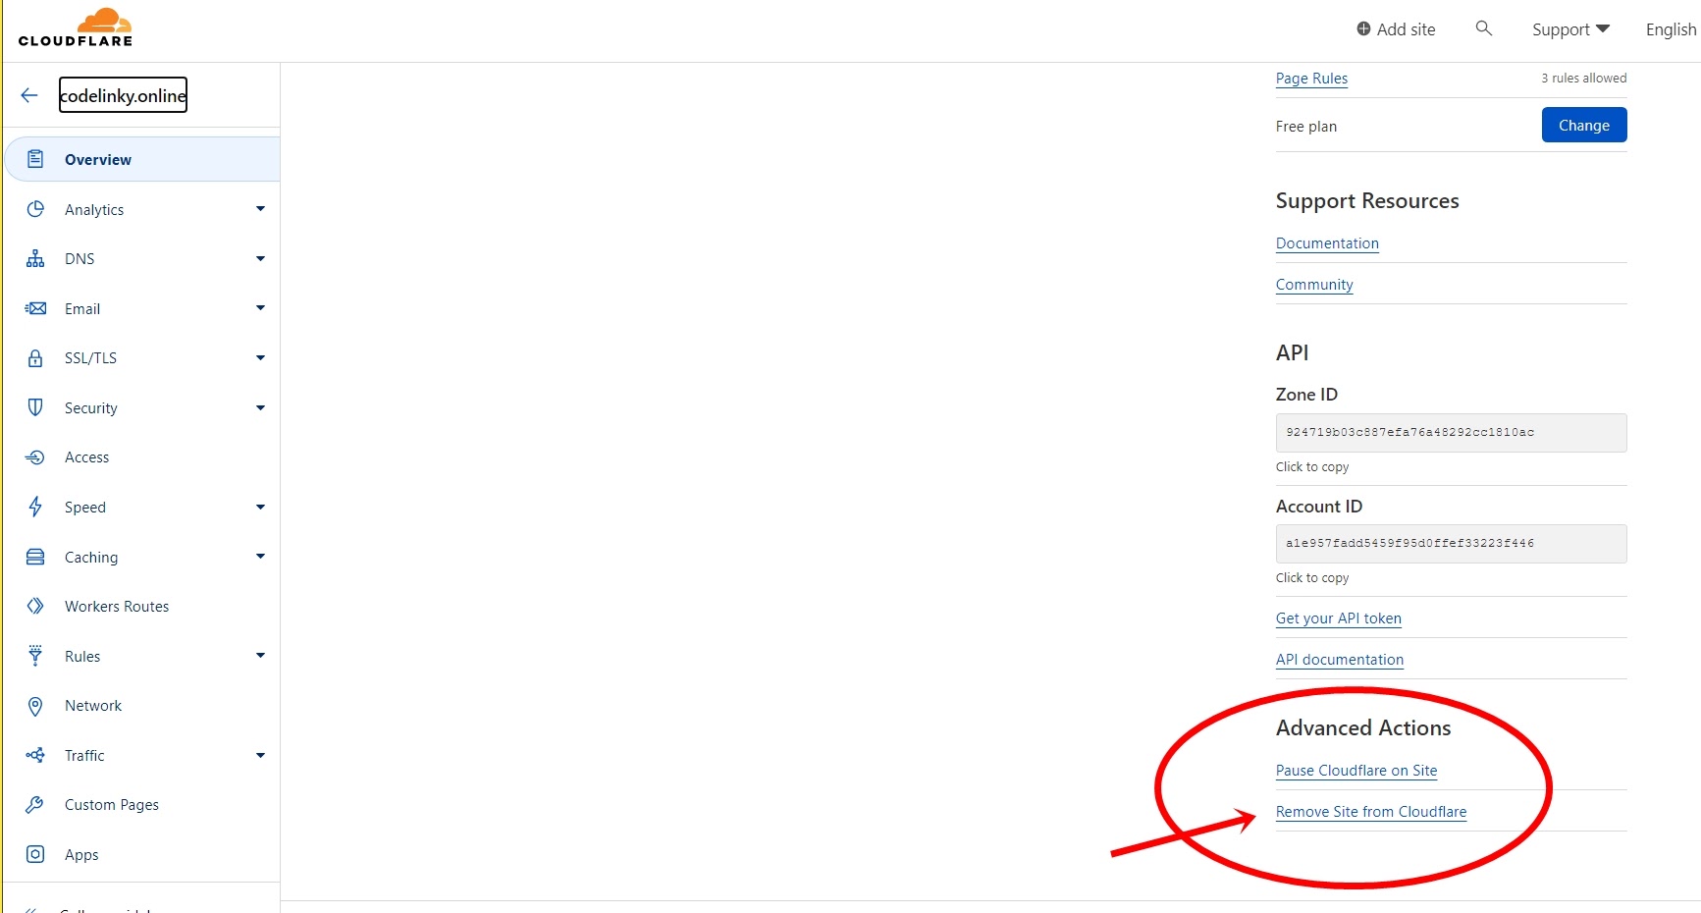This screenshot has height=913, width=1701.
Task: Click the Speed lightning bolt icon
Action: pos(35,507)
